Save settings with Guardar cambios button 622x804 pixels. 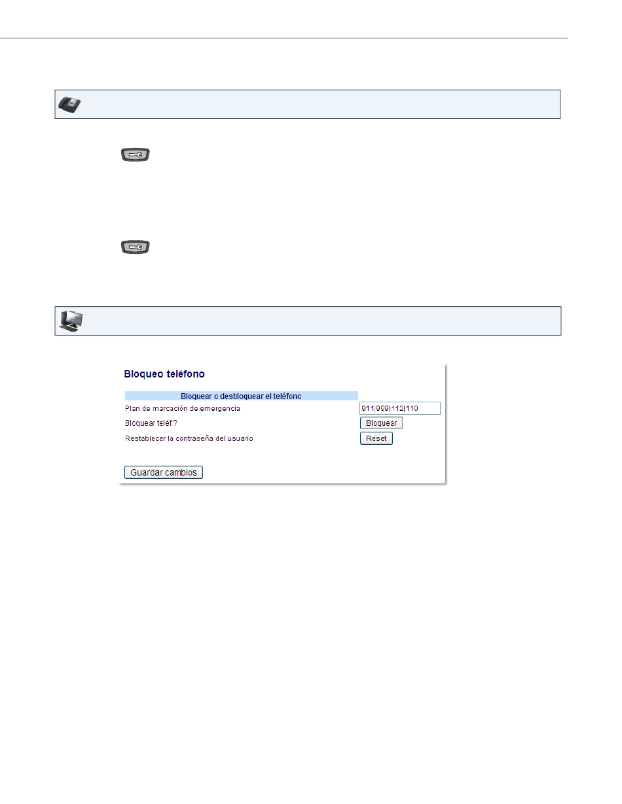pos(164,472)
